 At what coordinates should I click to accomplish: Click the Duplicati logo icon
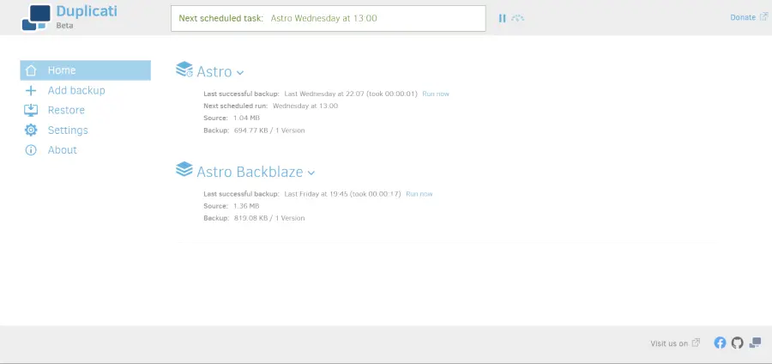[36, 17]
